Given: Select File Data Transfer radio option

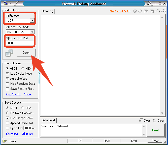Looking at the screenshot, I should pos(7,113).
